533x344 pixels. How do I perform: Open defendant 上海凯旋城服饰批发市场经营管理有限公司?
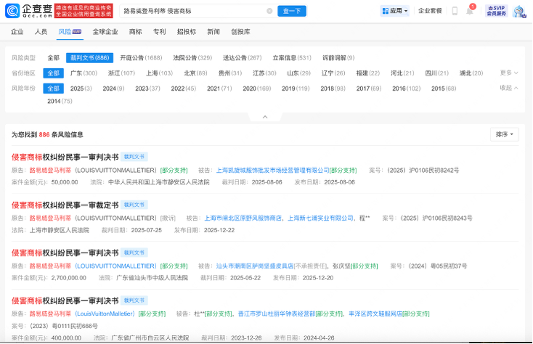click(x=272, y=170)
